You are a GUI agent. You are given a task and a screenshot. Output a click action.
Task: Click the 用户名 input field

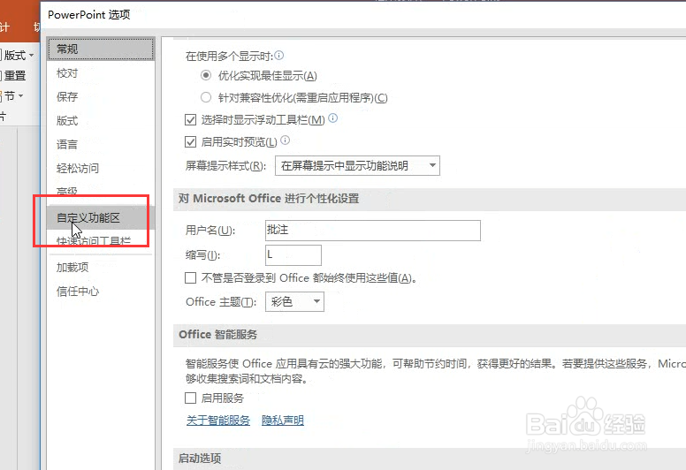pos(373,231)
